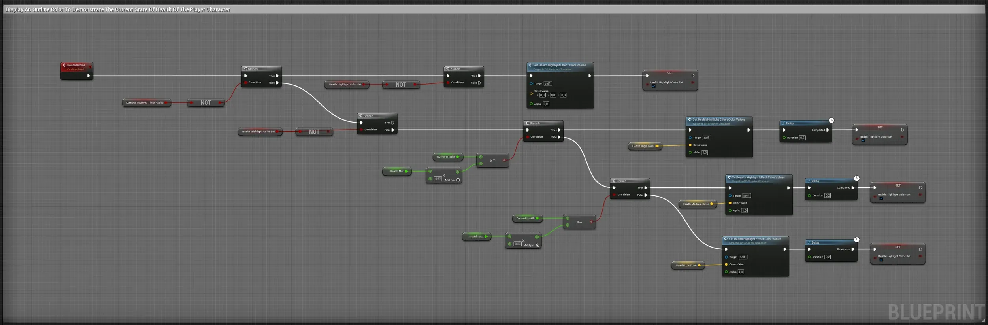Click Alpha 1.0 field on node using Health Medium Color

pyautogui.click(x=745, y=210)
